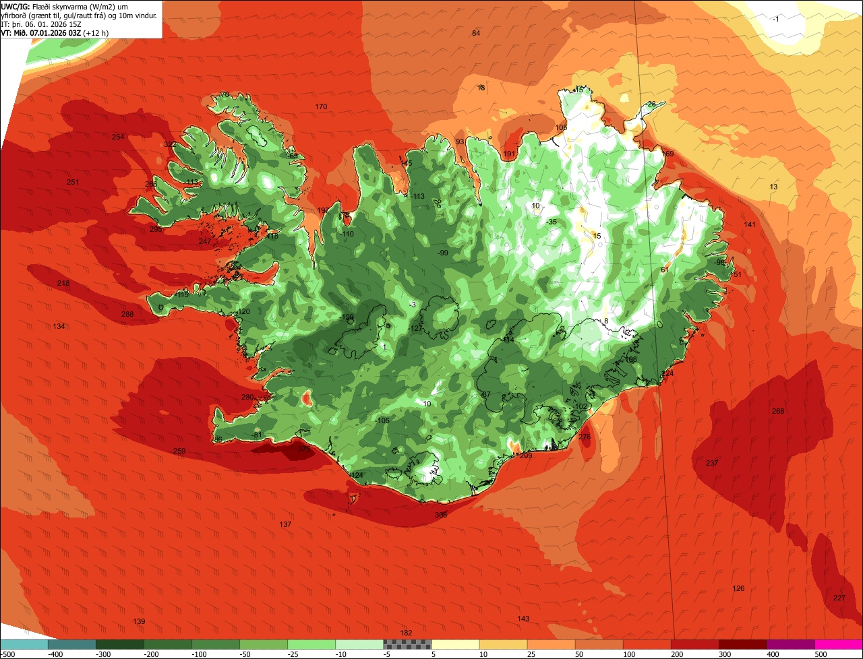Click the map value "375" off the southwest coast

(304, 449)
